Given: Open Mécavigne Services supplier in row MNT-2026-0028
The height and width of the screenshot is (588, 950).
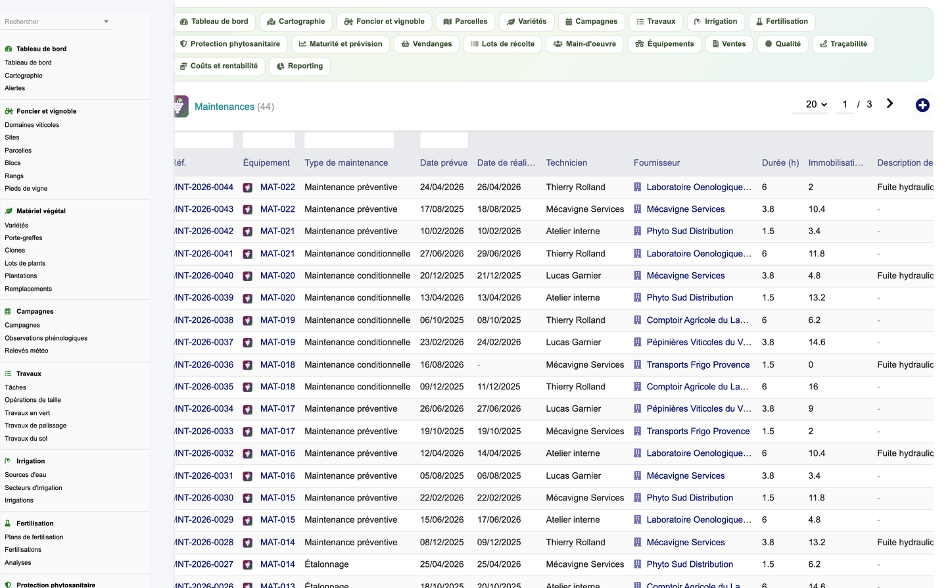Looking at the screenshot, I should (x=686, y=543).
